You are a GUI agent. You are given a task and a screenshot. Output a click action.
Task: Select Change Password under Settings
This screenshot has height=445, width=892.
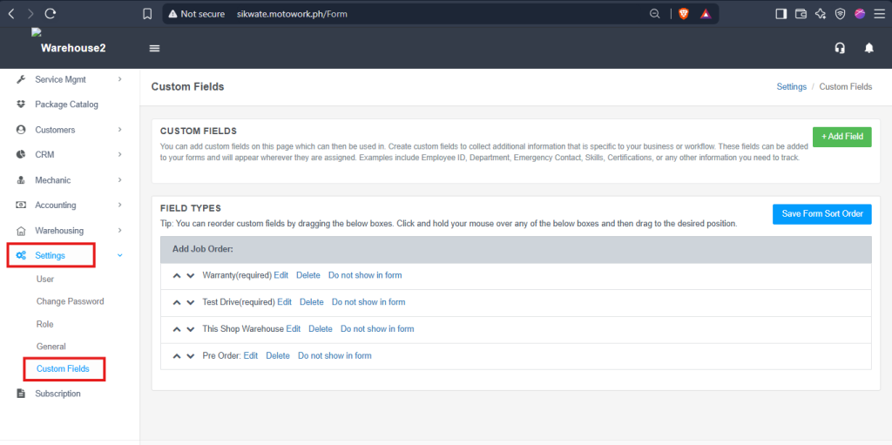70,301
